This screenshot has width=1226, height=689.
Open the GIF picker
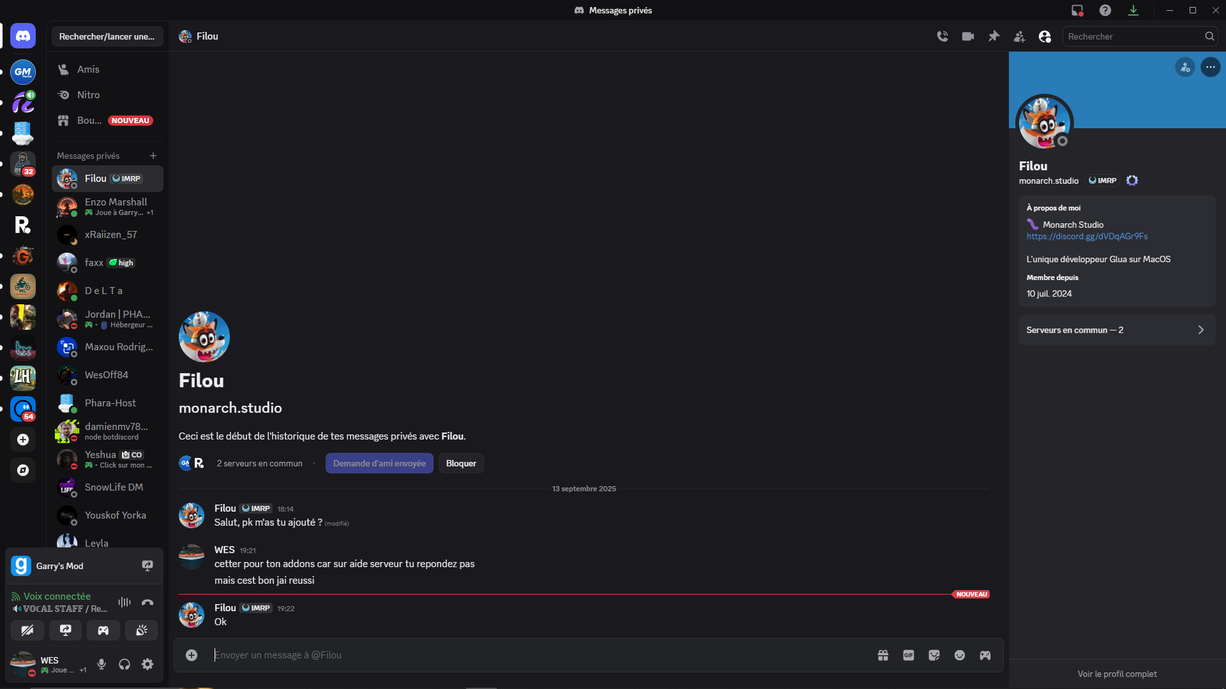tap(909, 655)
